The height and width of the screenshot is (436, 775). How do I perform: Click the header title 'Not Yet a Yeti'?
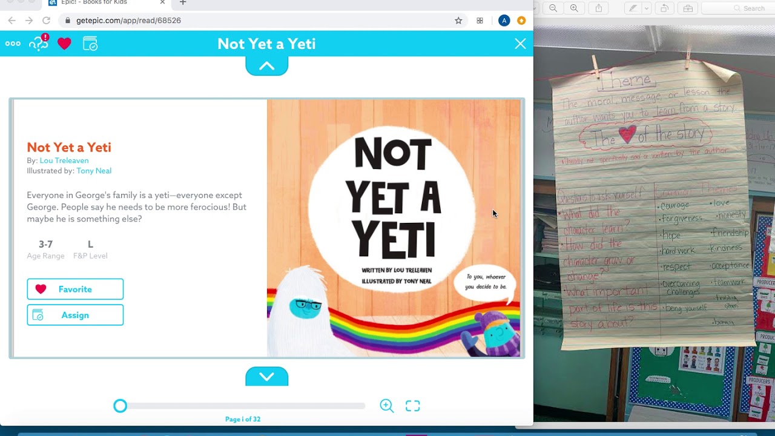click(x=266, y=44)
